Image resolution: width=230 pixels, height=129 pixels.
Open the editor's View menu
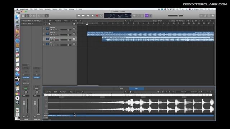pyautogui.click(x=72, y=92)
